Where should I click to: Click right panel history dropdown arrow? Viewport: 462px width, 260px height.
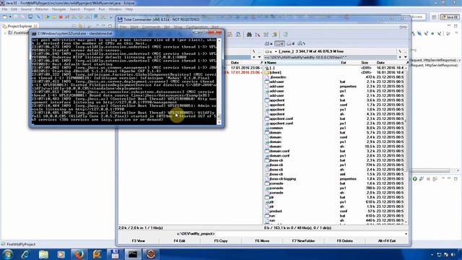point(406,57)
